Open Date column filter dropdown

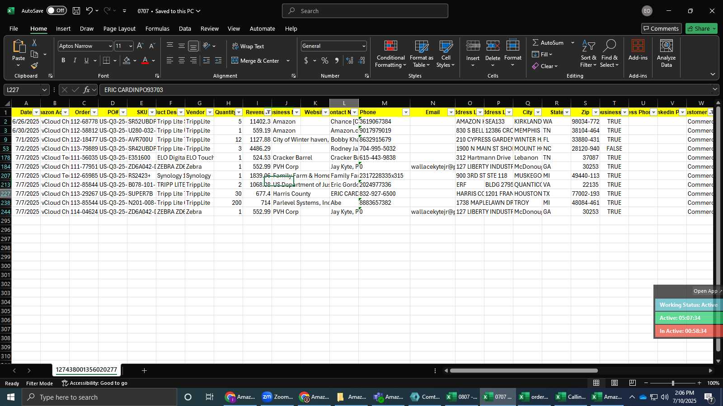[37, 112]
